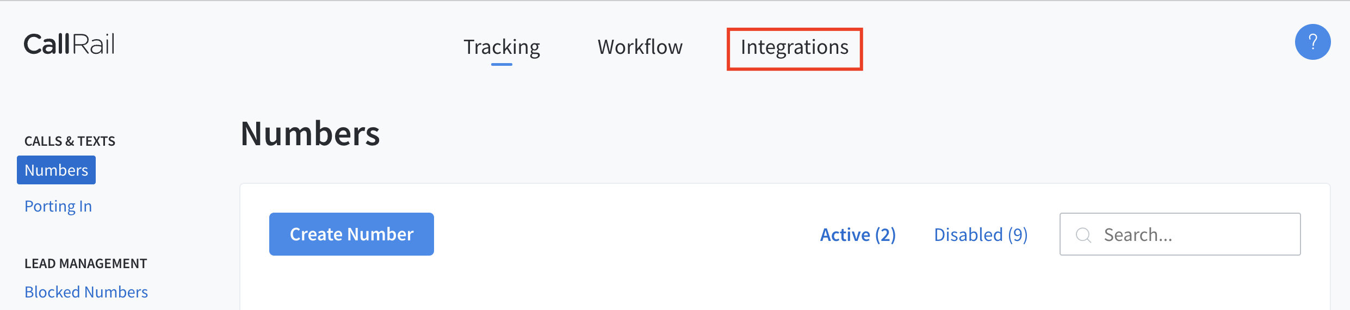Open the Workflow tab

[x=640, y=47]
